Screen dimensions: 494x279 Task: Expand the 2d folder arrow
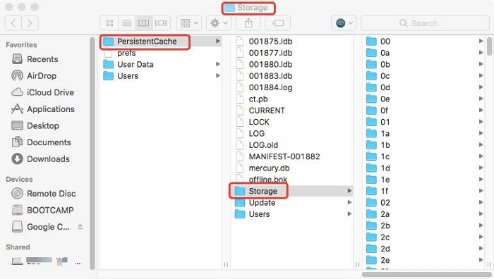[481, 248]
